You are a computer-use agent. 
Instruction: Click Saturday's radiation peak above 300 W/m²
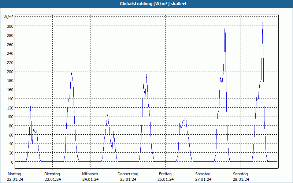225,23
